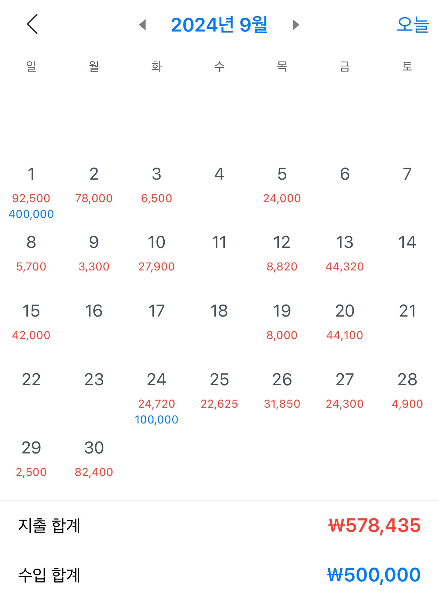
Task: Select September 1 on calendar
Action: click(31, 174)
